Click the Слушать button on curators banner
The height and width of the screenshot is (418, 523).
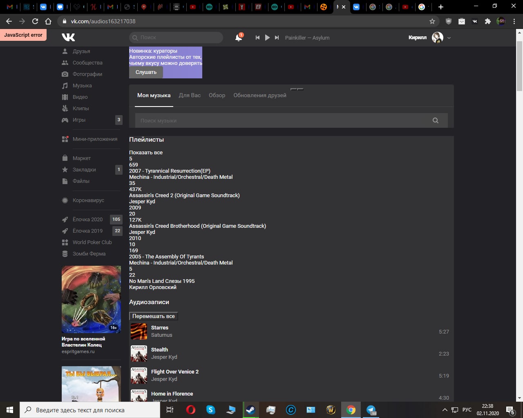[146, 72]
